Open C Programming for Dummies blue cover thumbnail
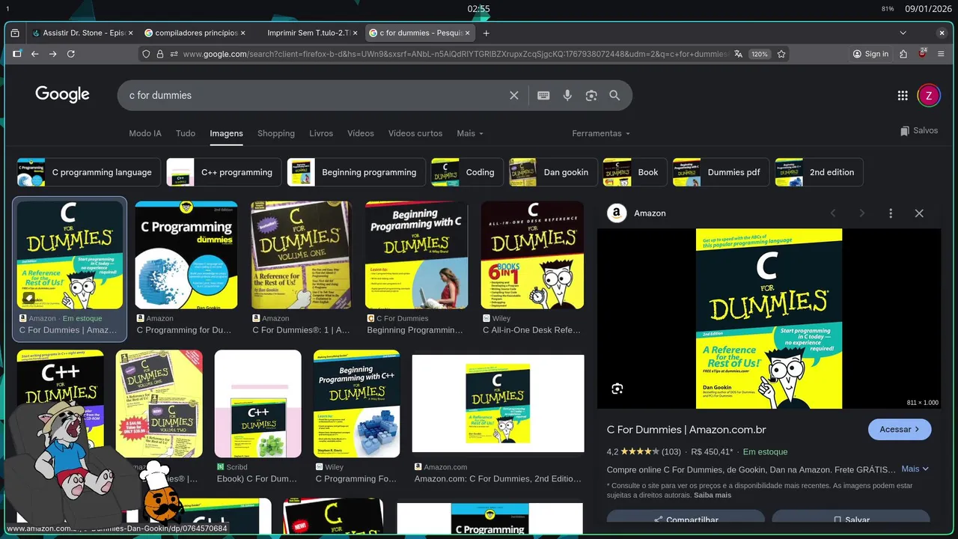958x539 pixels. (x=186, y=255)
